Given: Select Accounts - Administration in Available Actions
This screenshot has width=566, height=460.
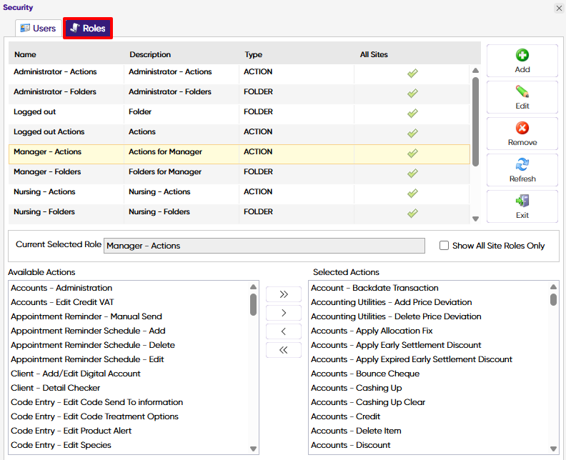Looking at the screenshot, I should pos(61,288).
